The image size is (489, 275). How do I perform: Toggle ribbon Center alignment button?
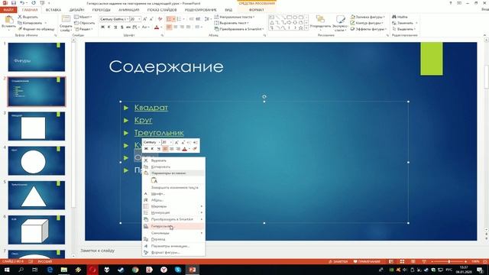176,27
